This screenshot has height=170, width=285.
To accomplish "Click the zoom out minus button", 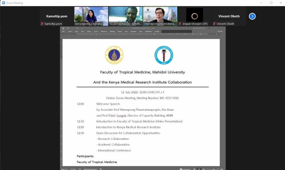I will coord(207,169).
